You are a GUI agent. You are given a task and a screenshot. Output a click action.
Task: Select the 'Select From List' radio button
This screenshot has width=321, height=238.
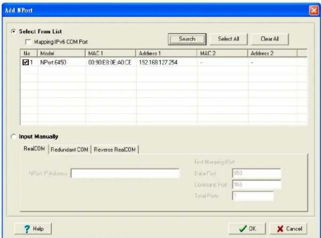point(14,31)
